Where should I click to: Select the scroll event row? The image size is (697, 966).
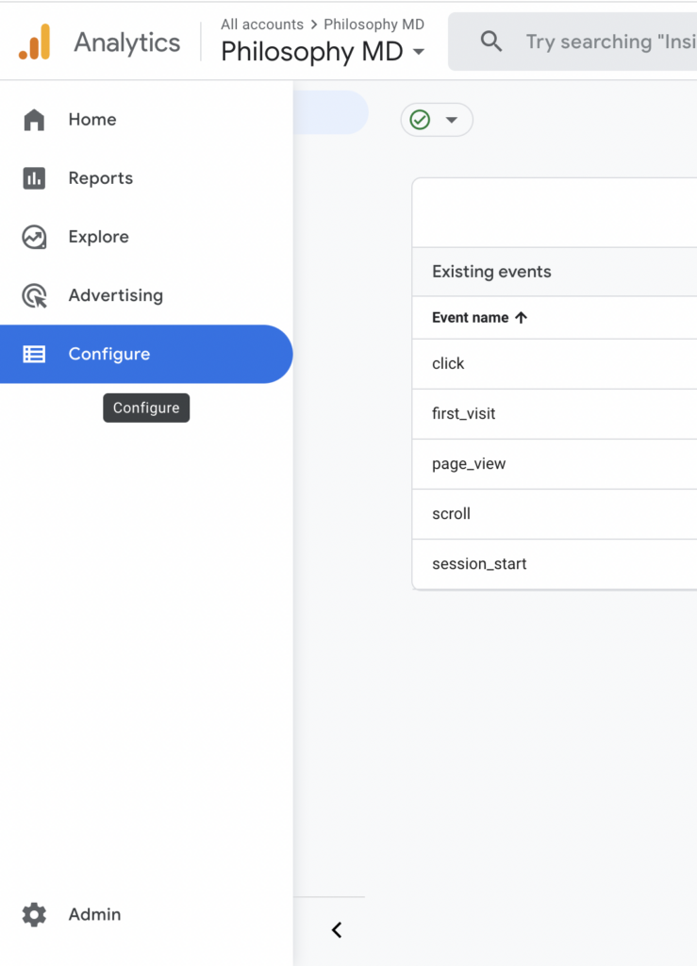click(555, 514)
